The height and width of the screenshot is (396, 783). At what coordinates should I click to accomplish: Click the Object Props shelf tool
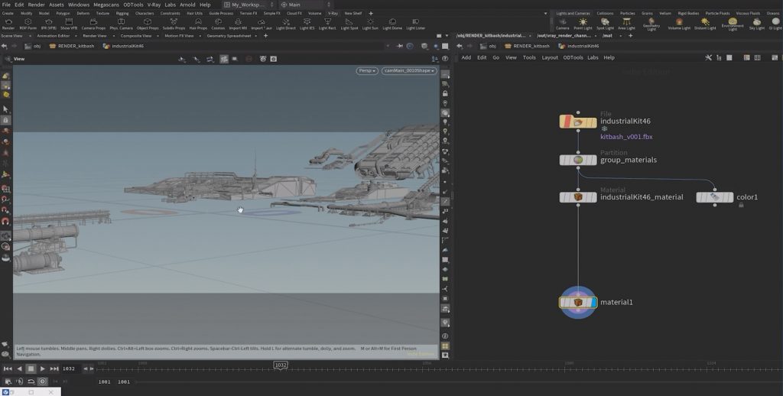click(148, 22)
